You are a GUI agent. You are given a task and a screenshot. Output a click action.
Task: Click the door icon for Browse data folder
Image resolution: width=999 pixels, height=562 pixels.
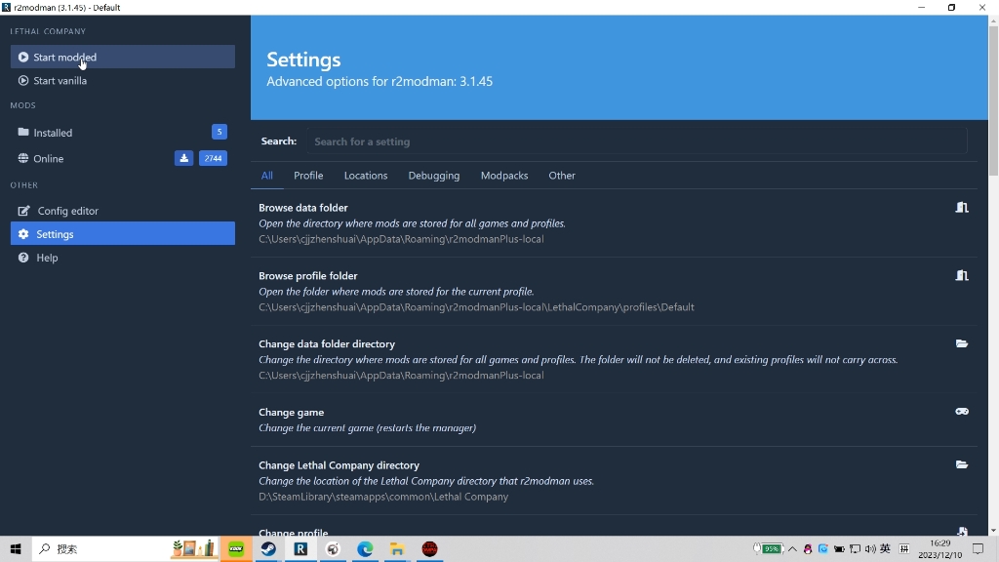pos(962,207)
